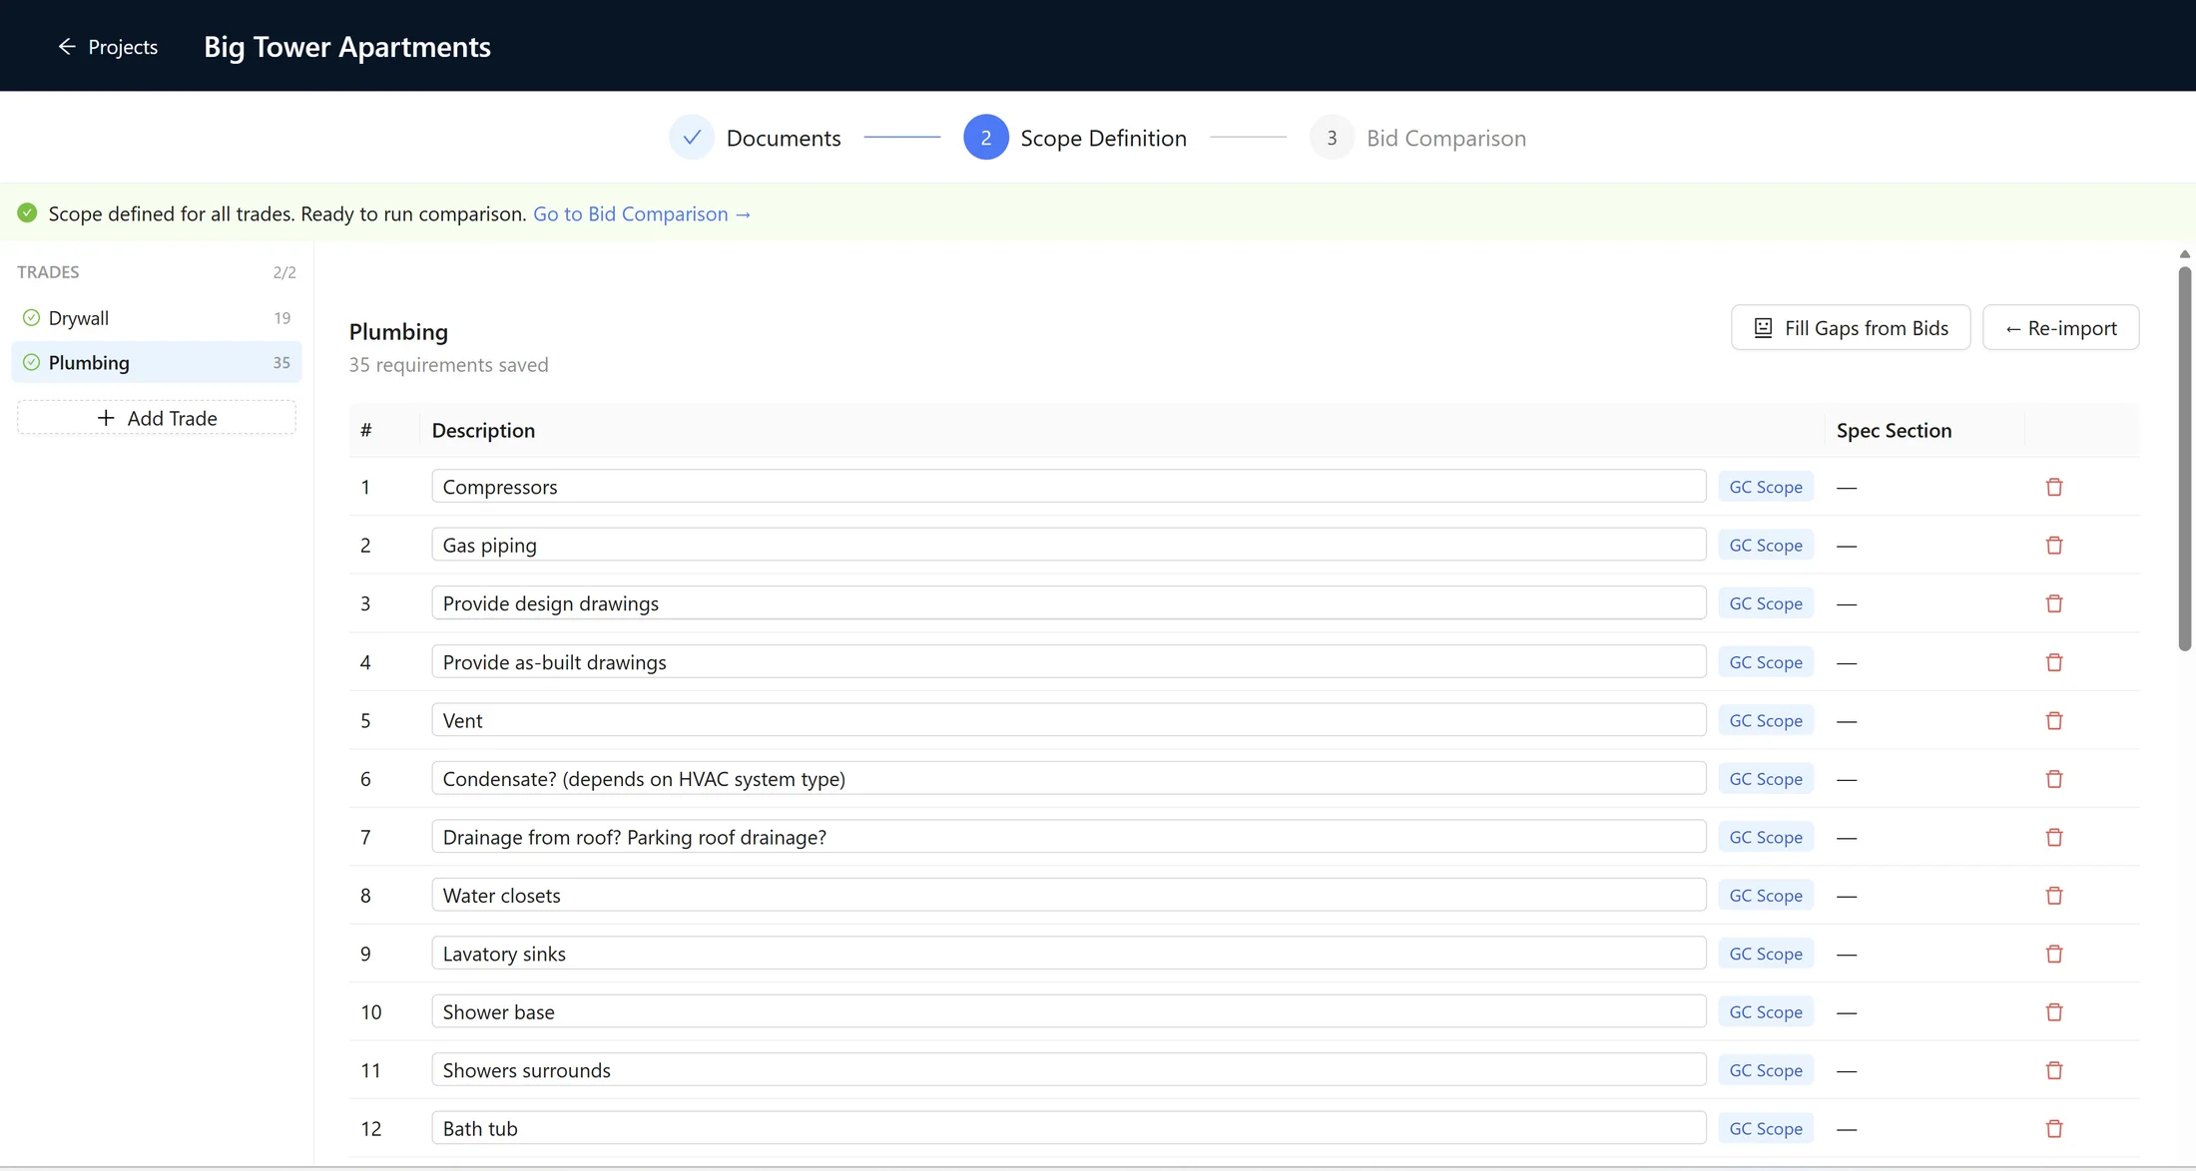This screenshot has width=2196, height=1171.
Task: Trash the Vent requirement
Action: click(2054, 720)
